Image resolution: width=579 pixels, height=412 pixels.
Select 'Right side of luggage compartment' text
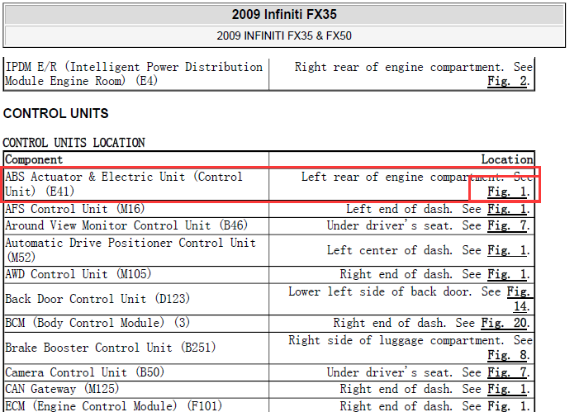(396, 340)
